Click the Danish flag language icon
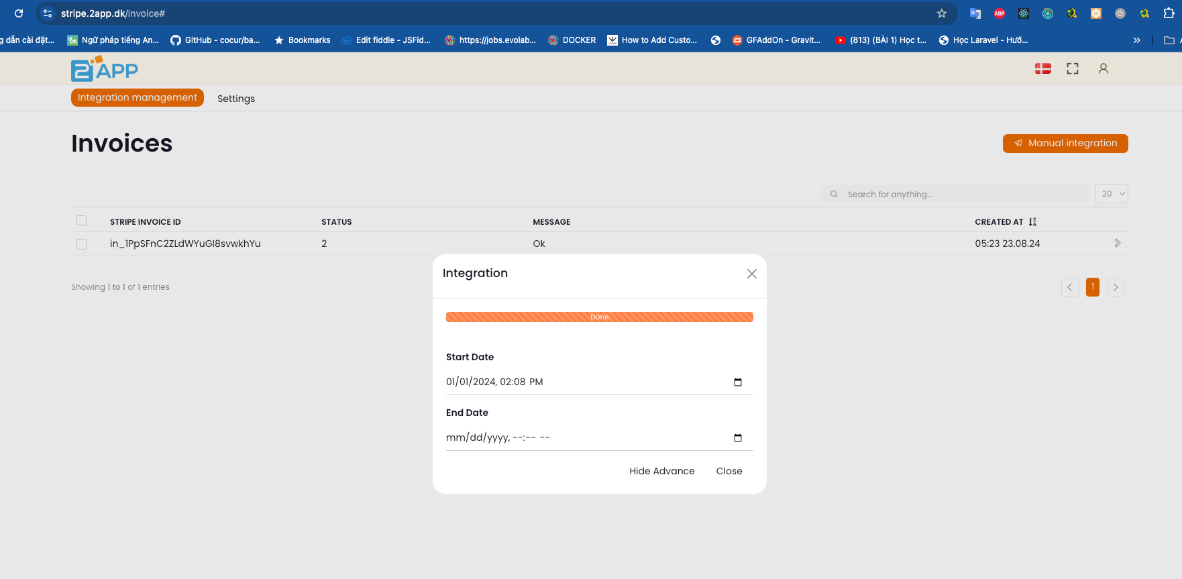 pyautogui.click(x=1042, y=68)
